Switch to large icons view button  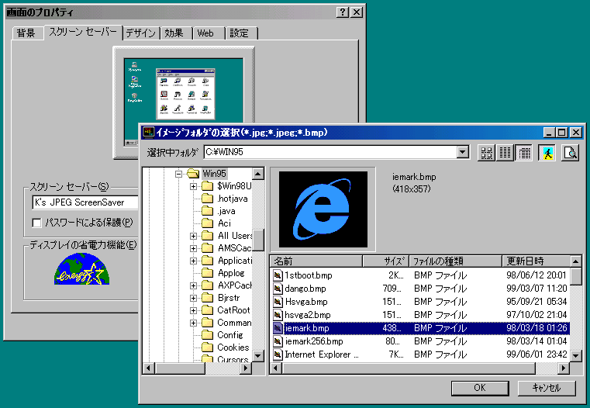pos(486,153)
